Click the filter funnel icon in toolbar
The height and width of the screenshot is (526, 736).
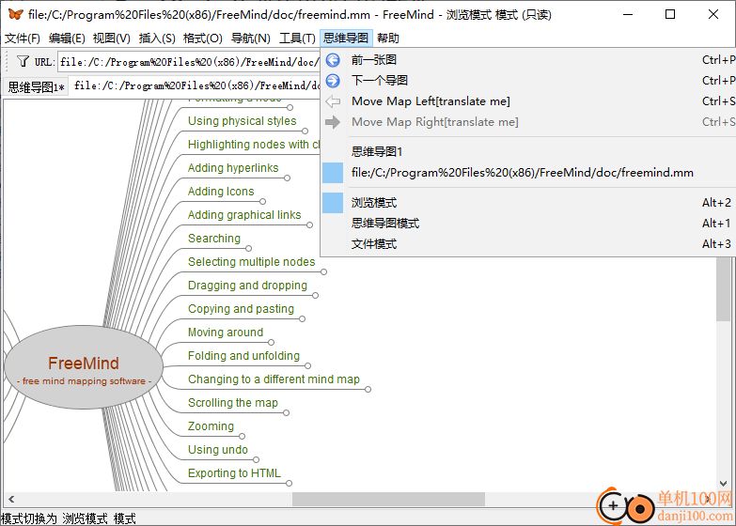pos(23,61)
